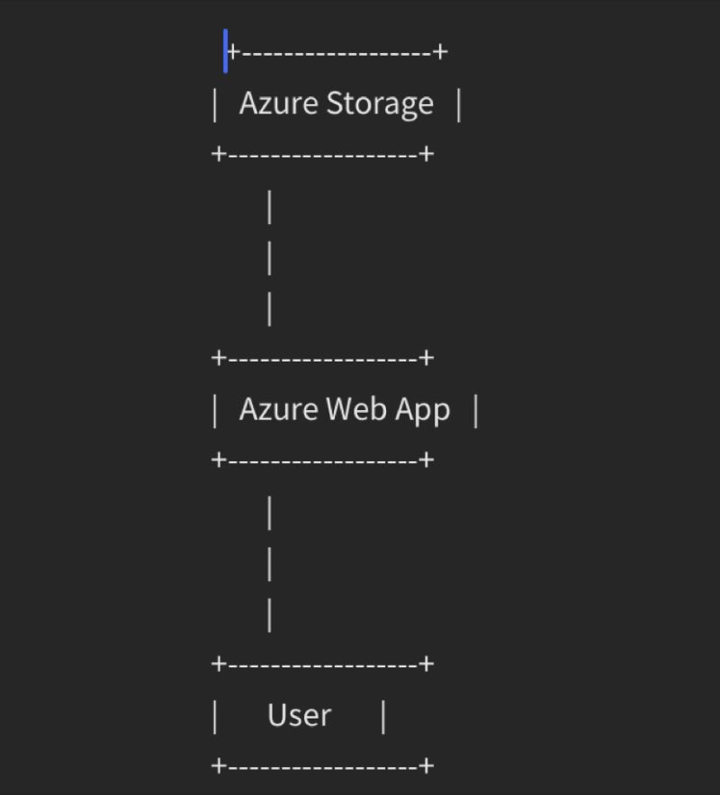Click the pipe character right of User
720x795 pixels.
(383, 717)
